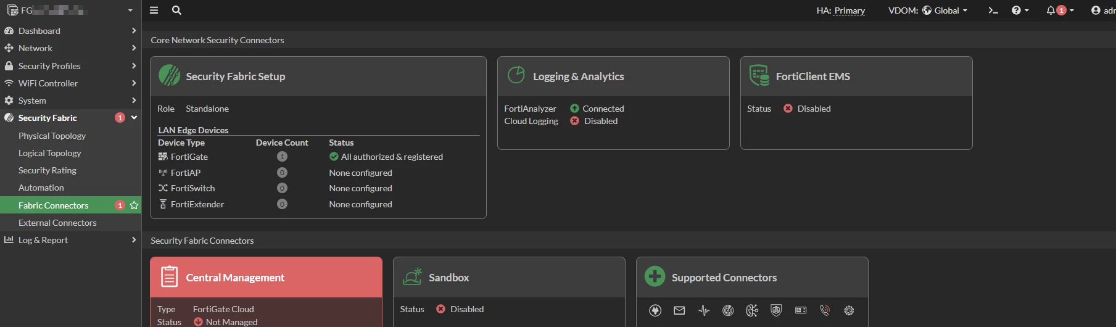
Task: Click the Logging & Analytics pie icon
Action: pyautogui.click(x=516, y=75)
